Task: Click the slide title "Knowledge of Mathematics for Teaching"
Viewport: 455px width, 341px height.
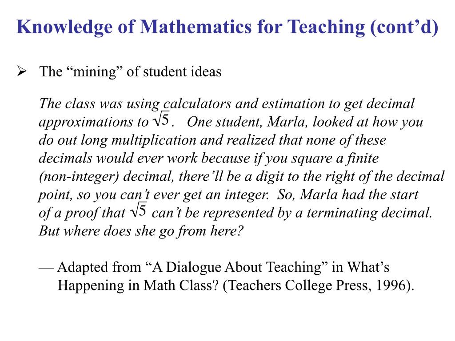Action: pos(191,27)
